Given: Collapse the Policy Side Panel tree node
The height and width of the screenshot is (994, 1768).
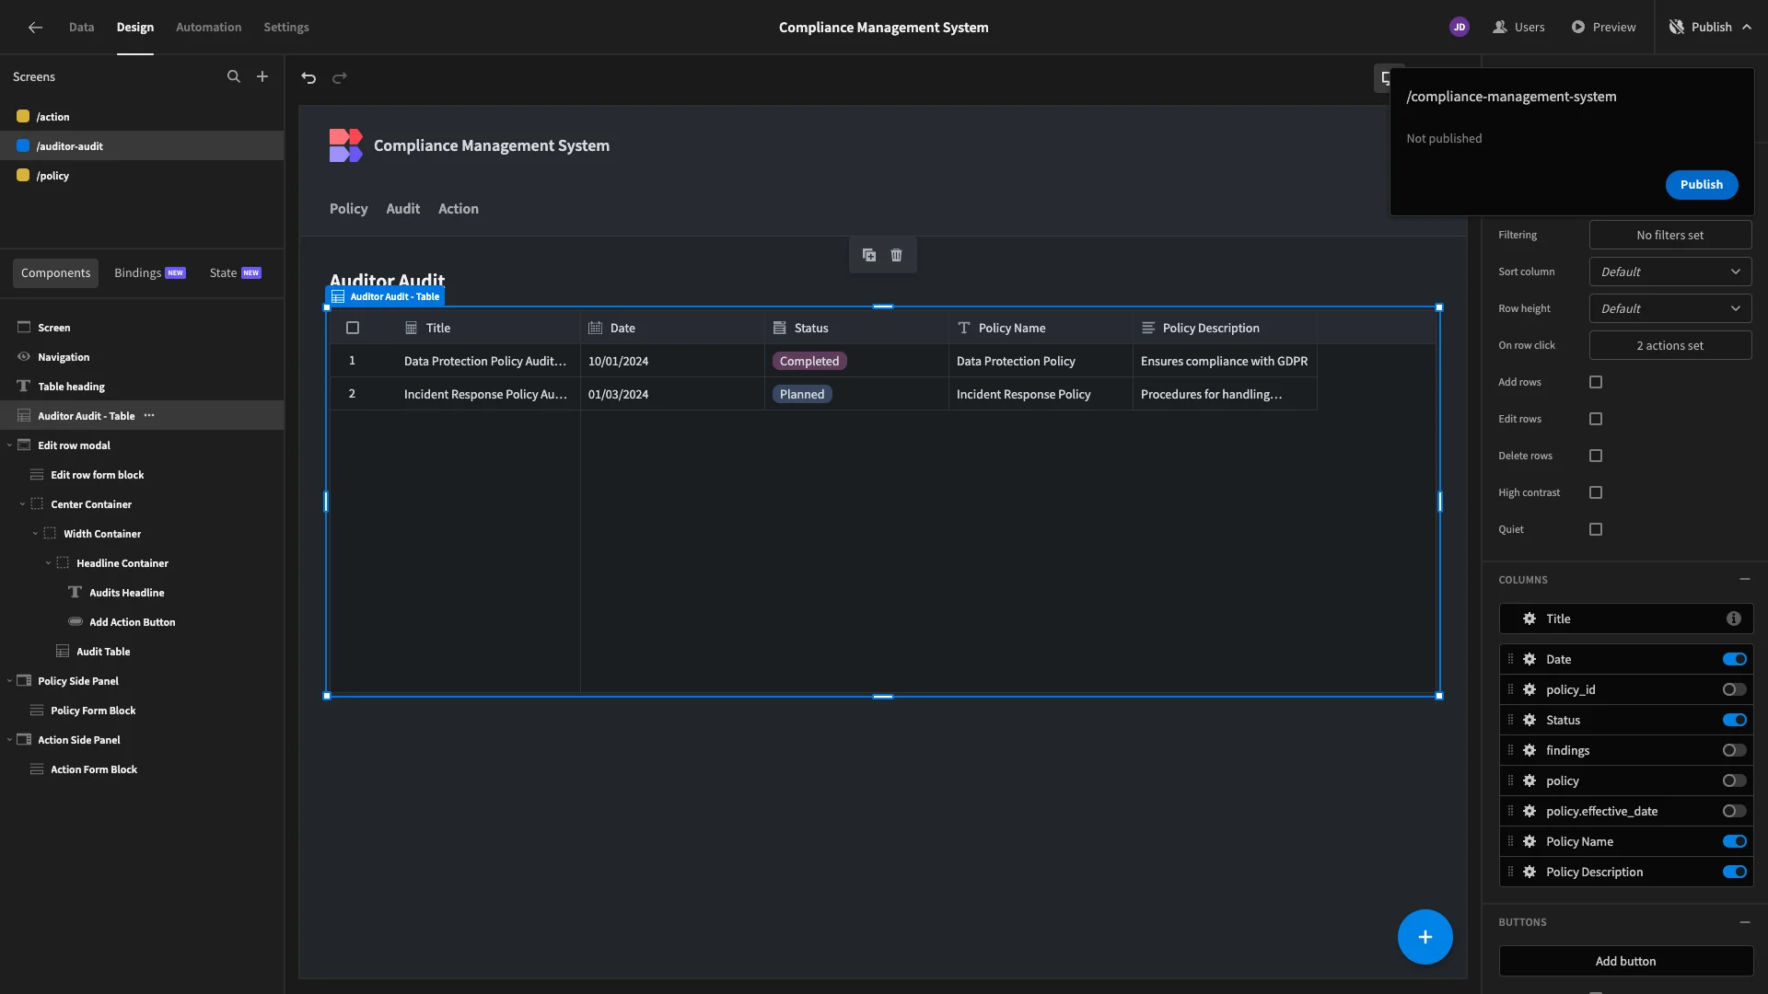Looking at the screenshot, I should point(10,681).
